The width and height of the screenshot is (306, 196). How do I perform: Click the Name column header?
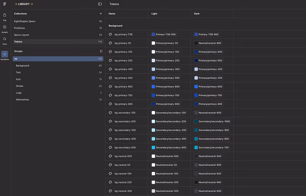[112, 14]
